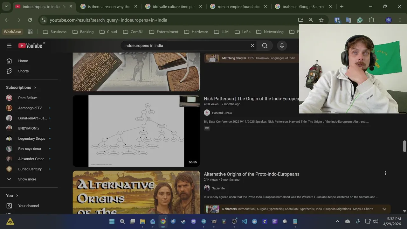Switch to the 'ido valle culture time' tab
The width and height of the screenshot is (407, 229).
174,6
